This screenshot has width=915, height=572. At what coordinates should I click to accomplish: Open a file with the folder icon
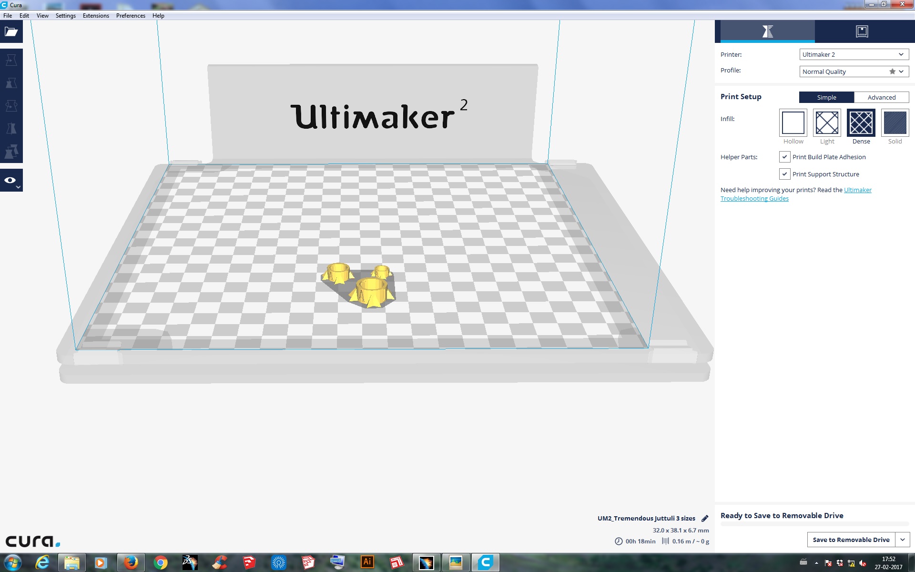[x=11, y=32]
